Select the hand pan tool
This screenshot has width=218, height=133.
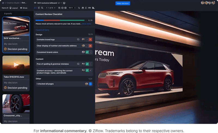[83, 8]
